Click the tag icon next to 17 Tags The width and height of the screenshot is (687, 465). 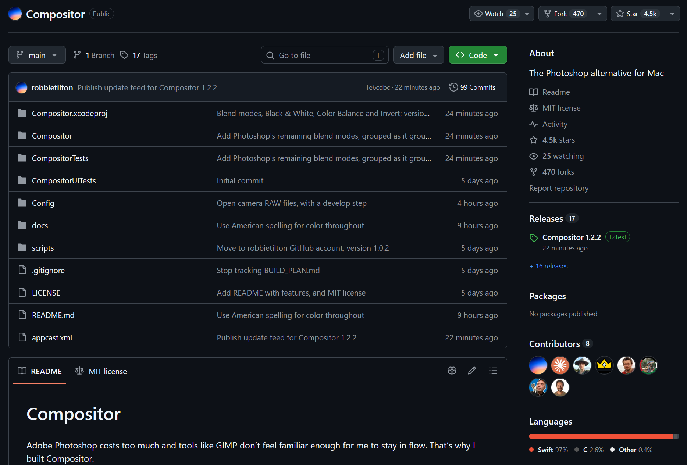tap(124, 55)
